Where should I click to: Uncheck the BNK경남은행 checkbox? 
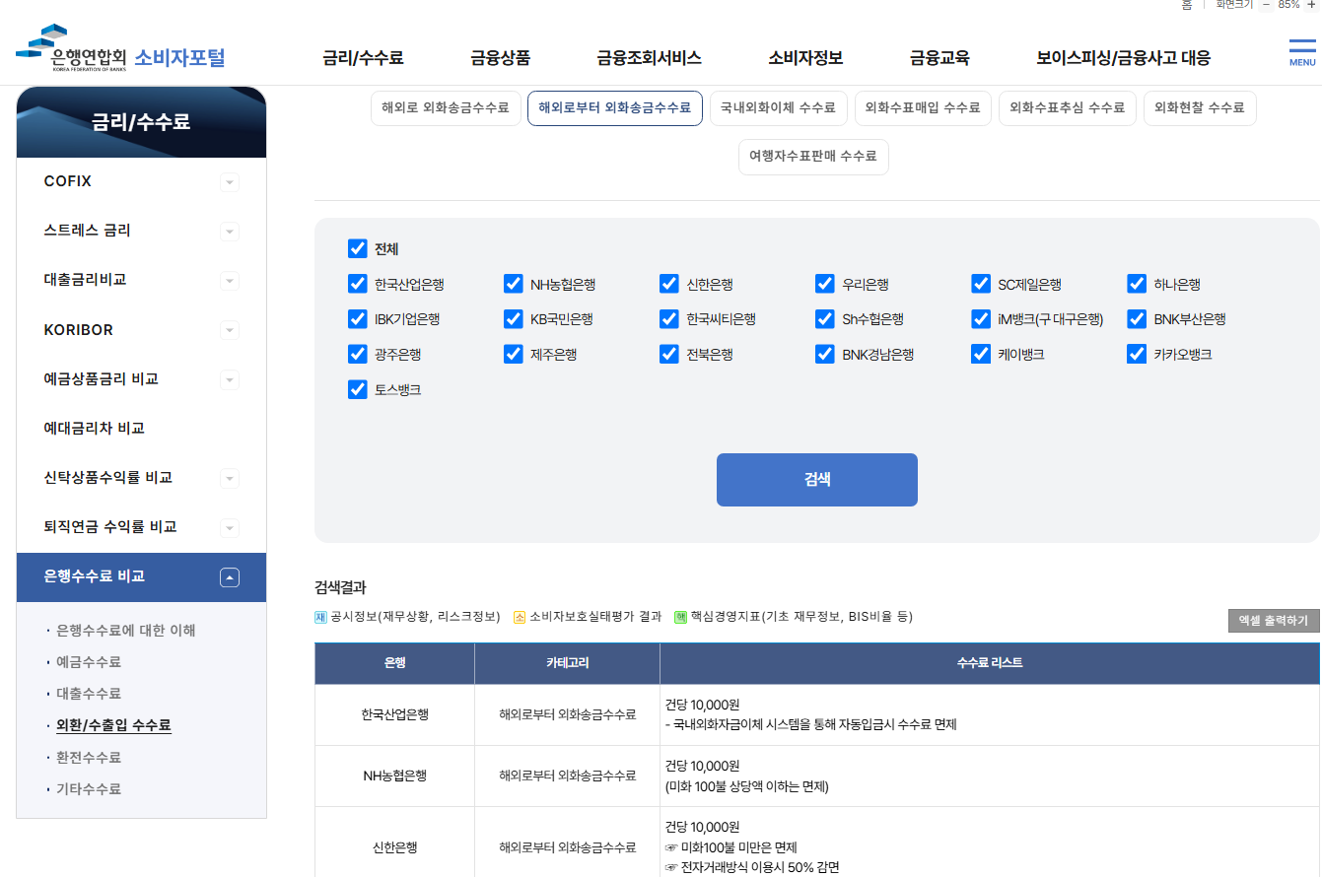pyautogui.click(x=825, y=354)
